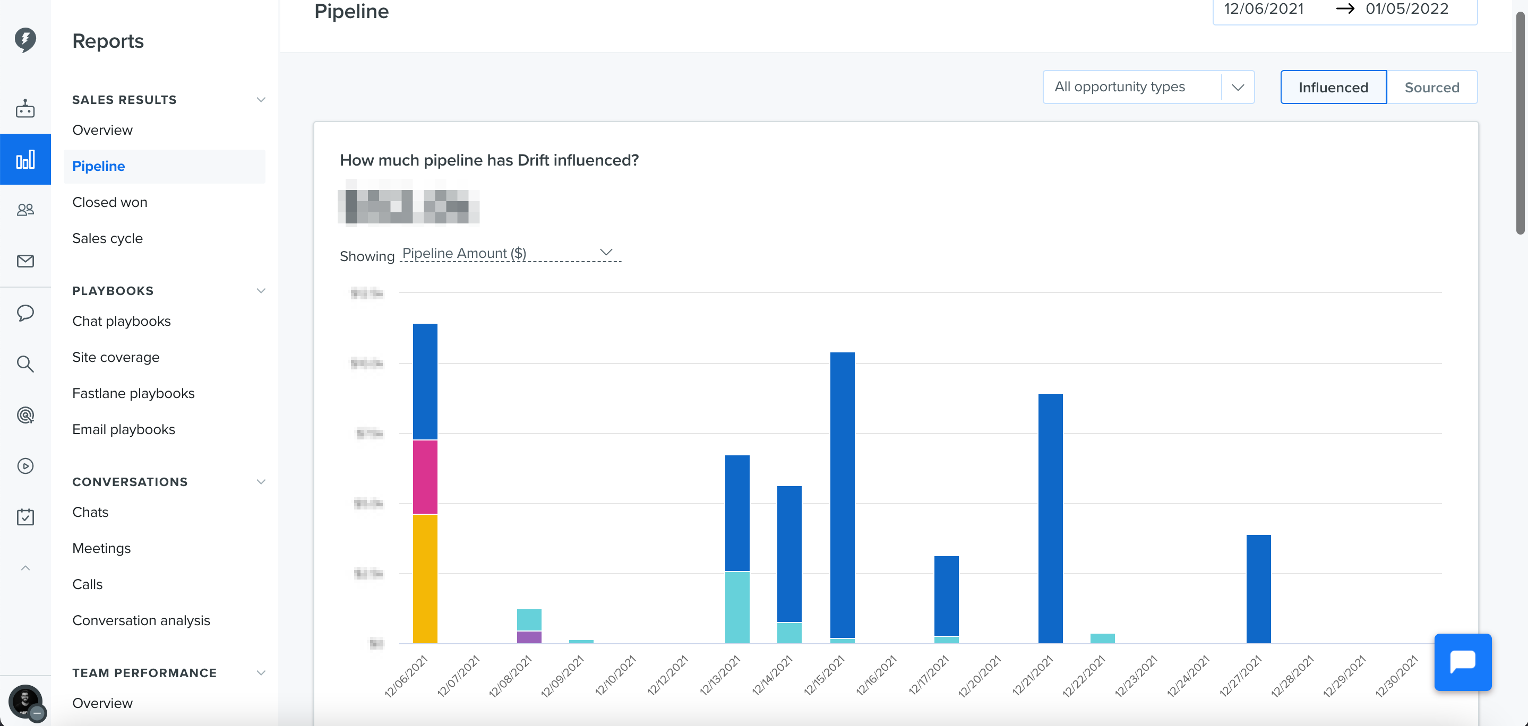Screen dimensions: 1528x726
Task: Open Team Performance Overview
Action: pyautogui.click(x=102, y=703)
